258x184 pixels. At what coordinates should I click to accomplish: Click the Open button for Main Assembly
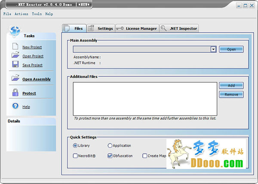click(231, 49)
